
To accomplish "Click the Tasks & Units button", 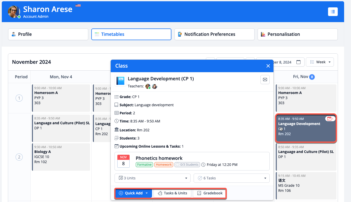I will [172, 193].
